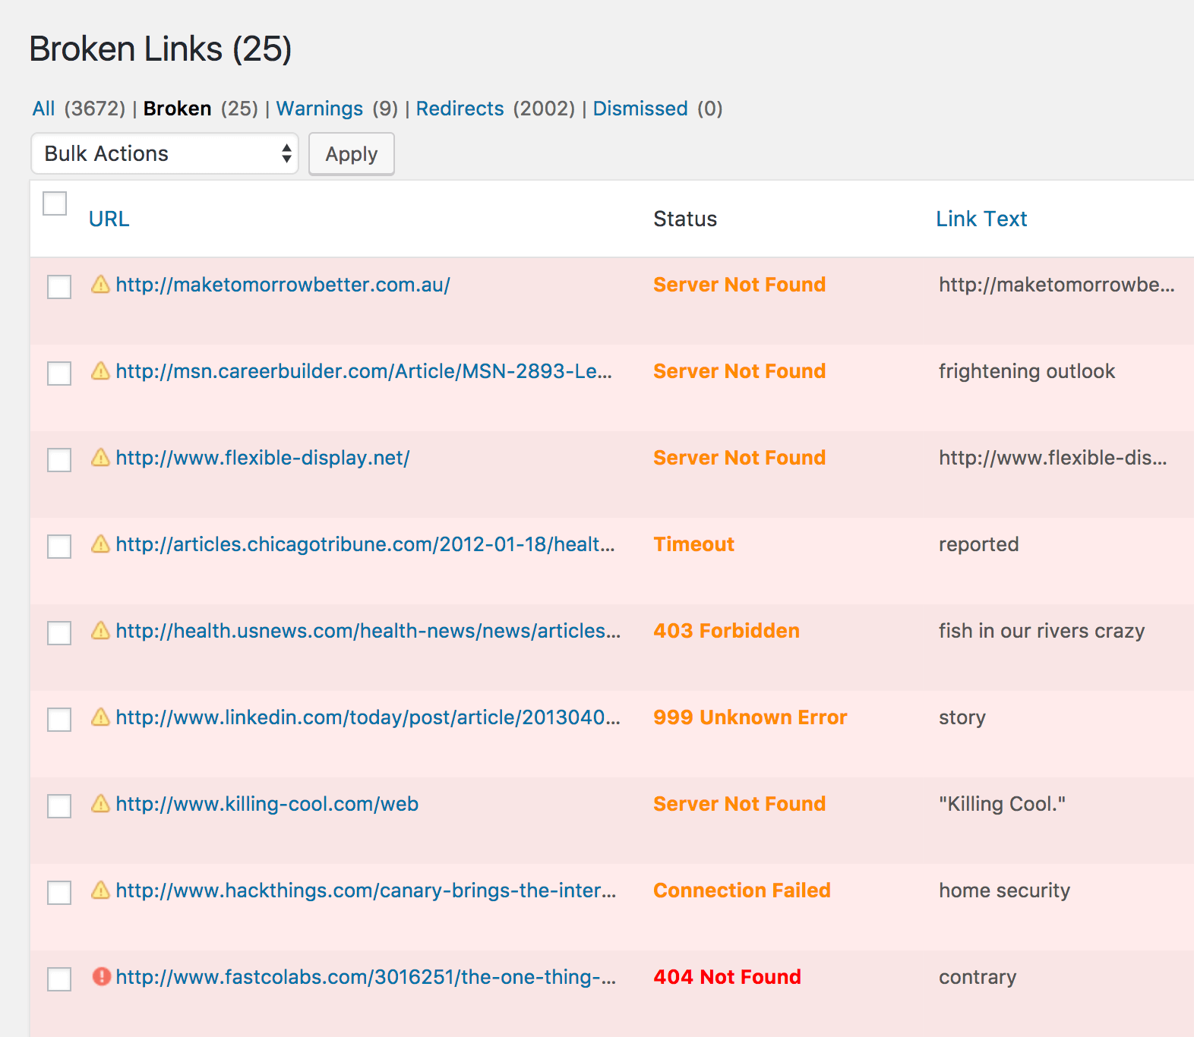
Task: Open the Dismissed filter
Action: (640, 109)
